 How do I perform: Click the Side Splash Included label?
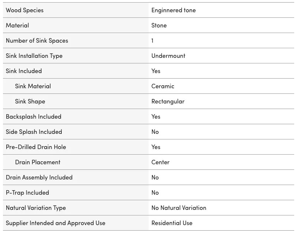[x=34, y=132]
